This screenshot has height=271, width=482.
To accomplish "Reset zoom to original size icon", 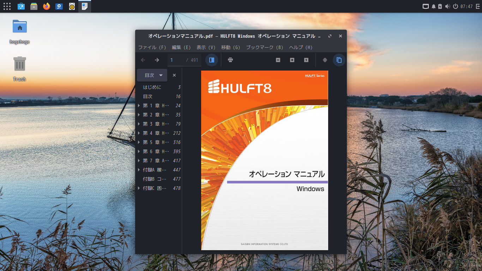I will tap(306, 60).
